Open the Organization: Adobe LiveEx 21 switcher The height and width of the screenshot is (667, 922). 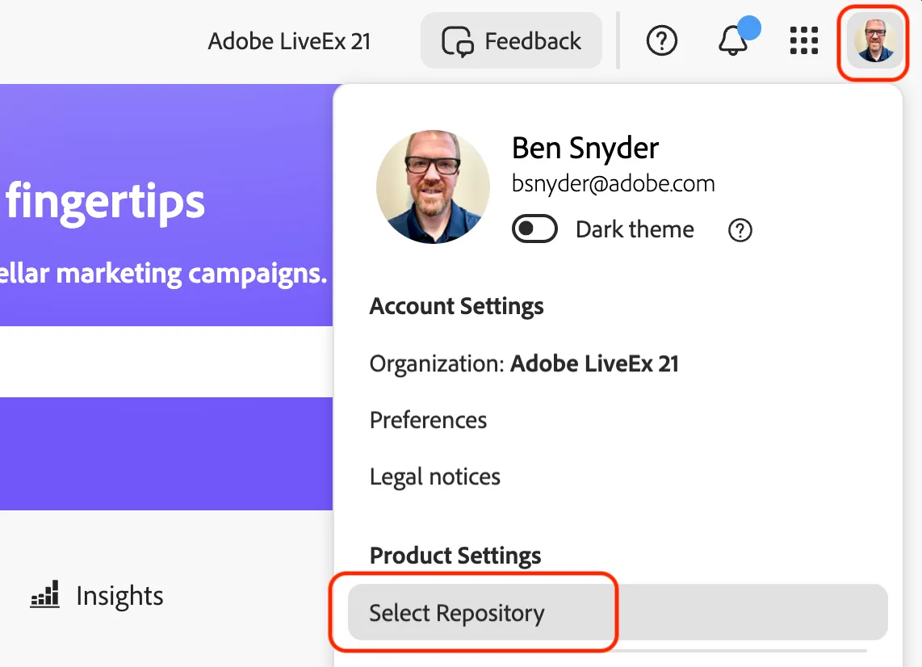click(524, 363)
